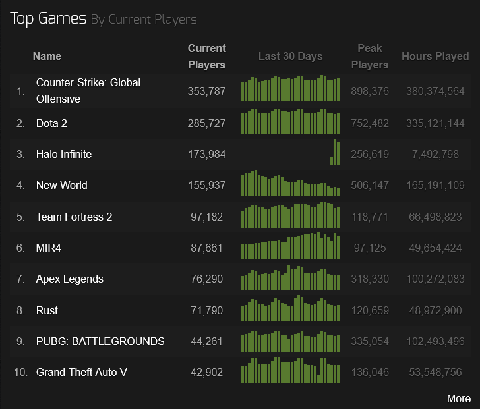The width and height of the screenshot is (480, 409).
Task: Click the Halo Infinite 30-day bar chart
Action: [335, 152]
